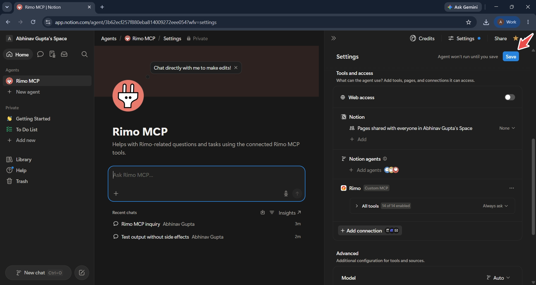536x285 pixels.
Task: Open the meeting notes icon in sidebar
Action: 52,54
